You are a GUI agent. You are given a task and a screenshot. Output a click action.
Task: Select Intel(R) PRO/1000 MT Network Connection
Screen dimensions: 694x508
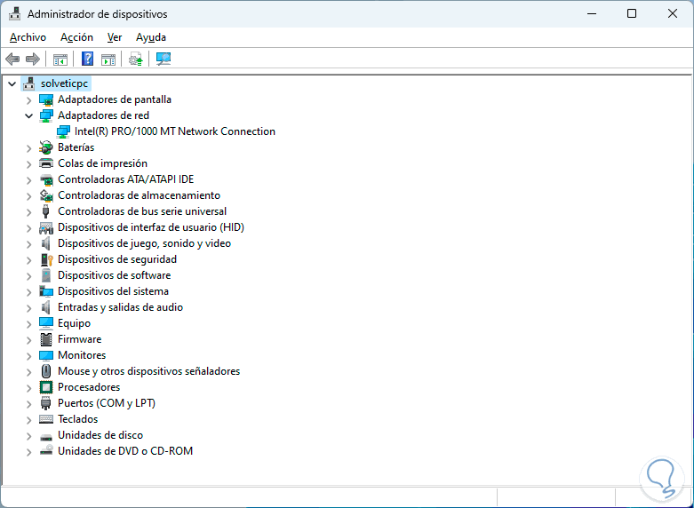click(175, 131)
